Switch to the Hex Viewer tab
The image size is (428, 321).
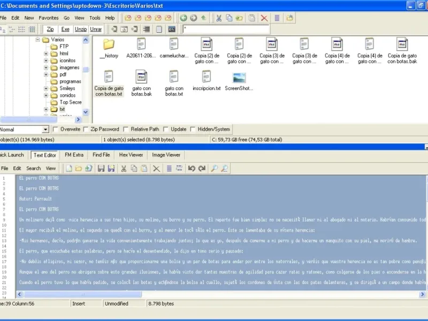pos(131,155)
